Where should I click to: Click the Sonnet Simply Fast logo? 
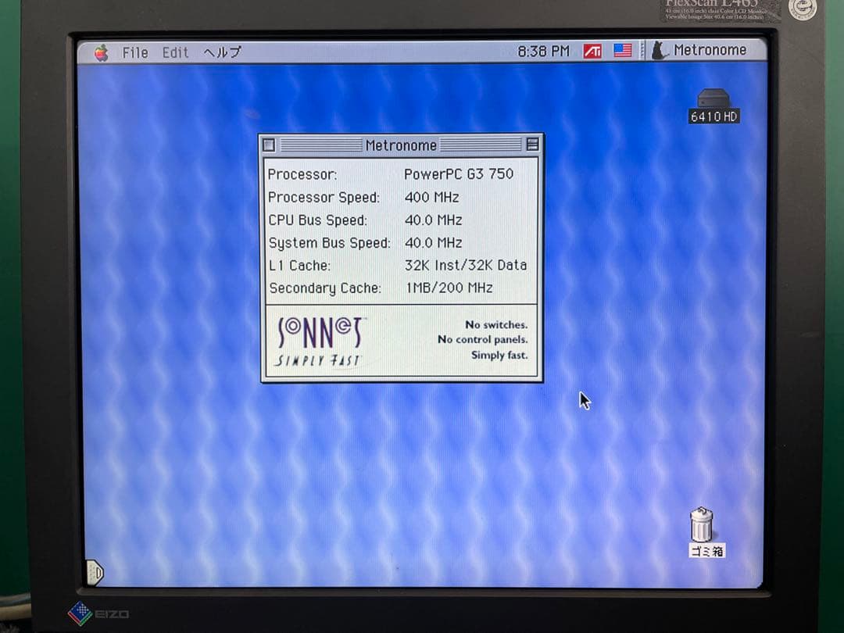(x=320, y=338)
